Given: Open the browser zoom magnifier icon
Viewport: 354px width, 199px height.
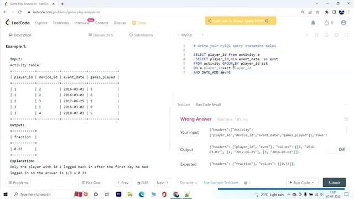Looking at the screenshot, I should (303, 12).
